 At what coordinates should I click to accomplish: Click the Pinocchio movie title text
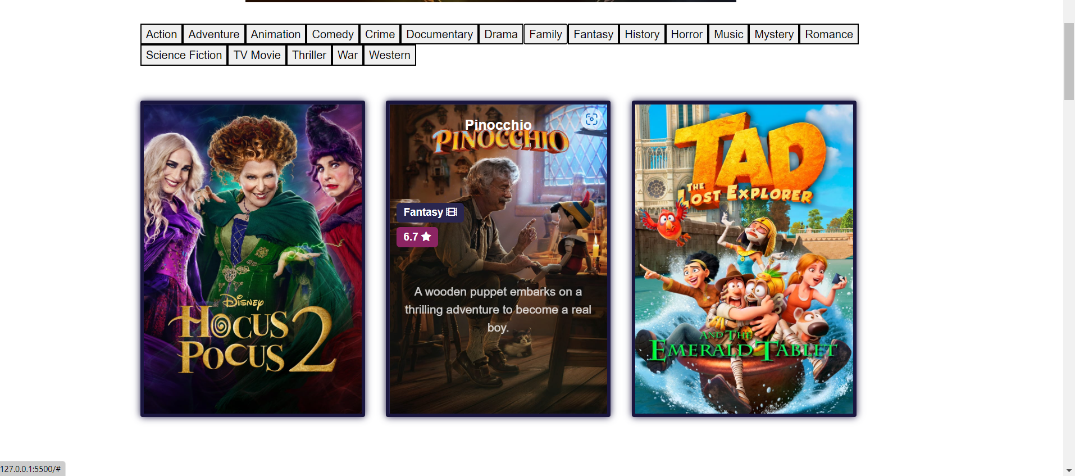[498, 125]
